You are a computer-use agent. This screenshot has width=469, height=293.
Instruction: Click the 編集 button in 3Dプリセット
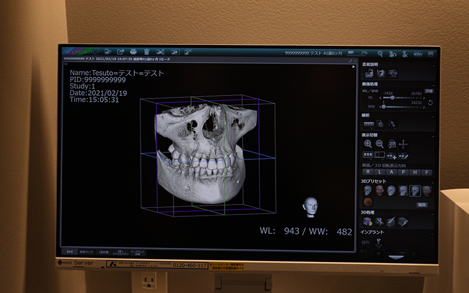[x=422, y=205]
